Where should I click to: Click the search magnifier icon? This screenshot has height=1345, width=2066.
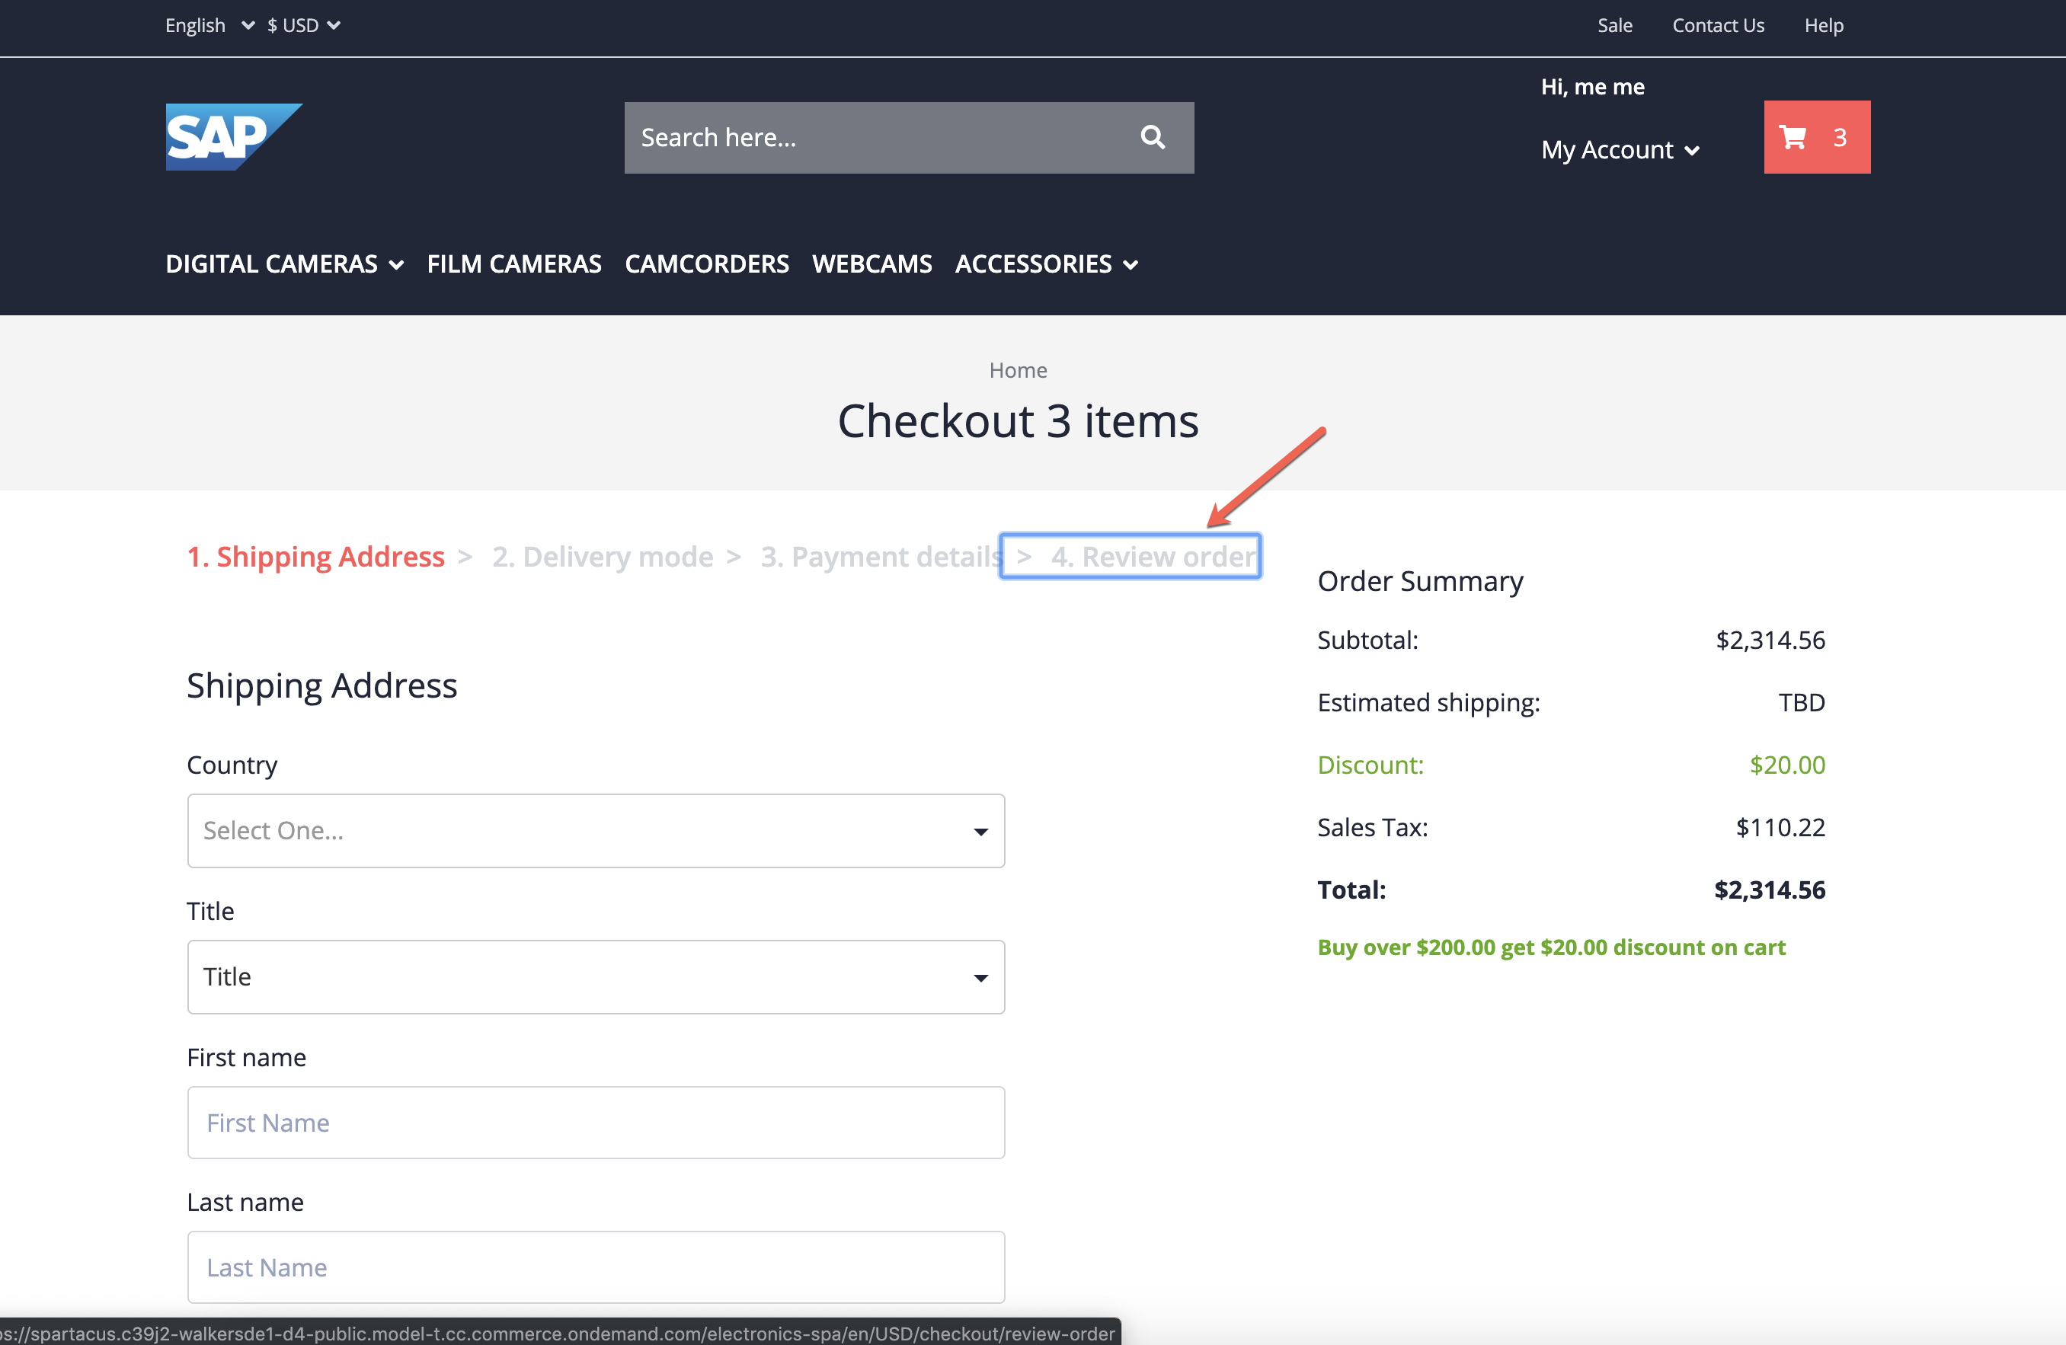coord(1152,137)
